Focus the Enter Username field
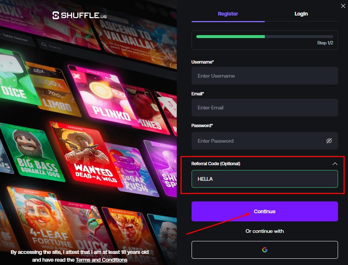 pos(264,76)
